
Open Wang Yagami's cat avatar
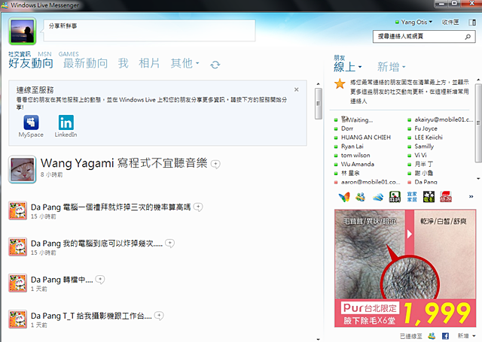click(x=22, y=169)
